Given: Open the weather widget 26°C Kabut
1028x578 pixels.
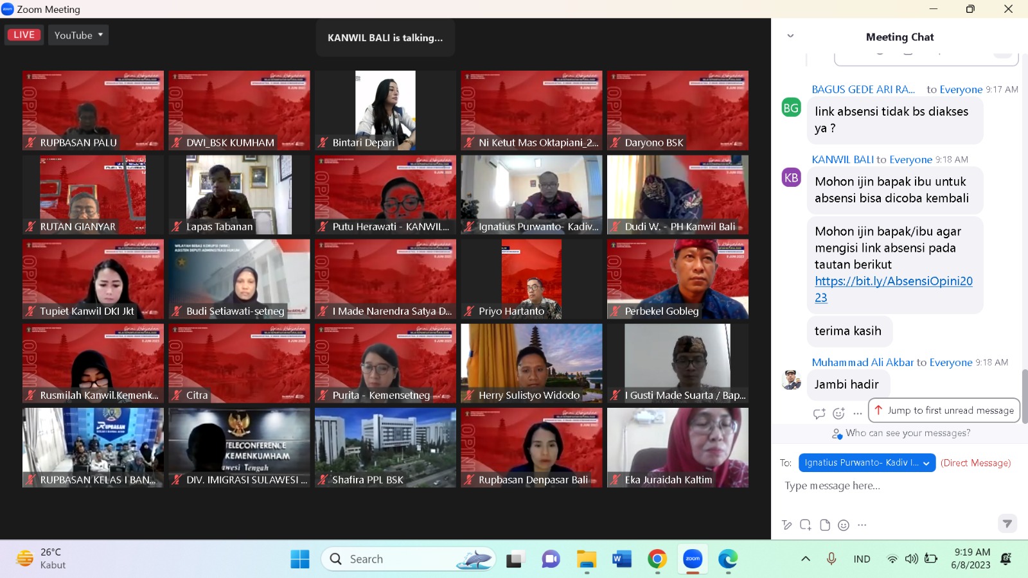Looking at the screenshot, I should [x=42, y=559].
